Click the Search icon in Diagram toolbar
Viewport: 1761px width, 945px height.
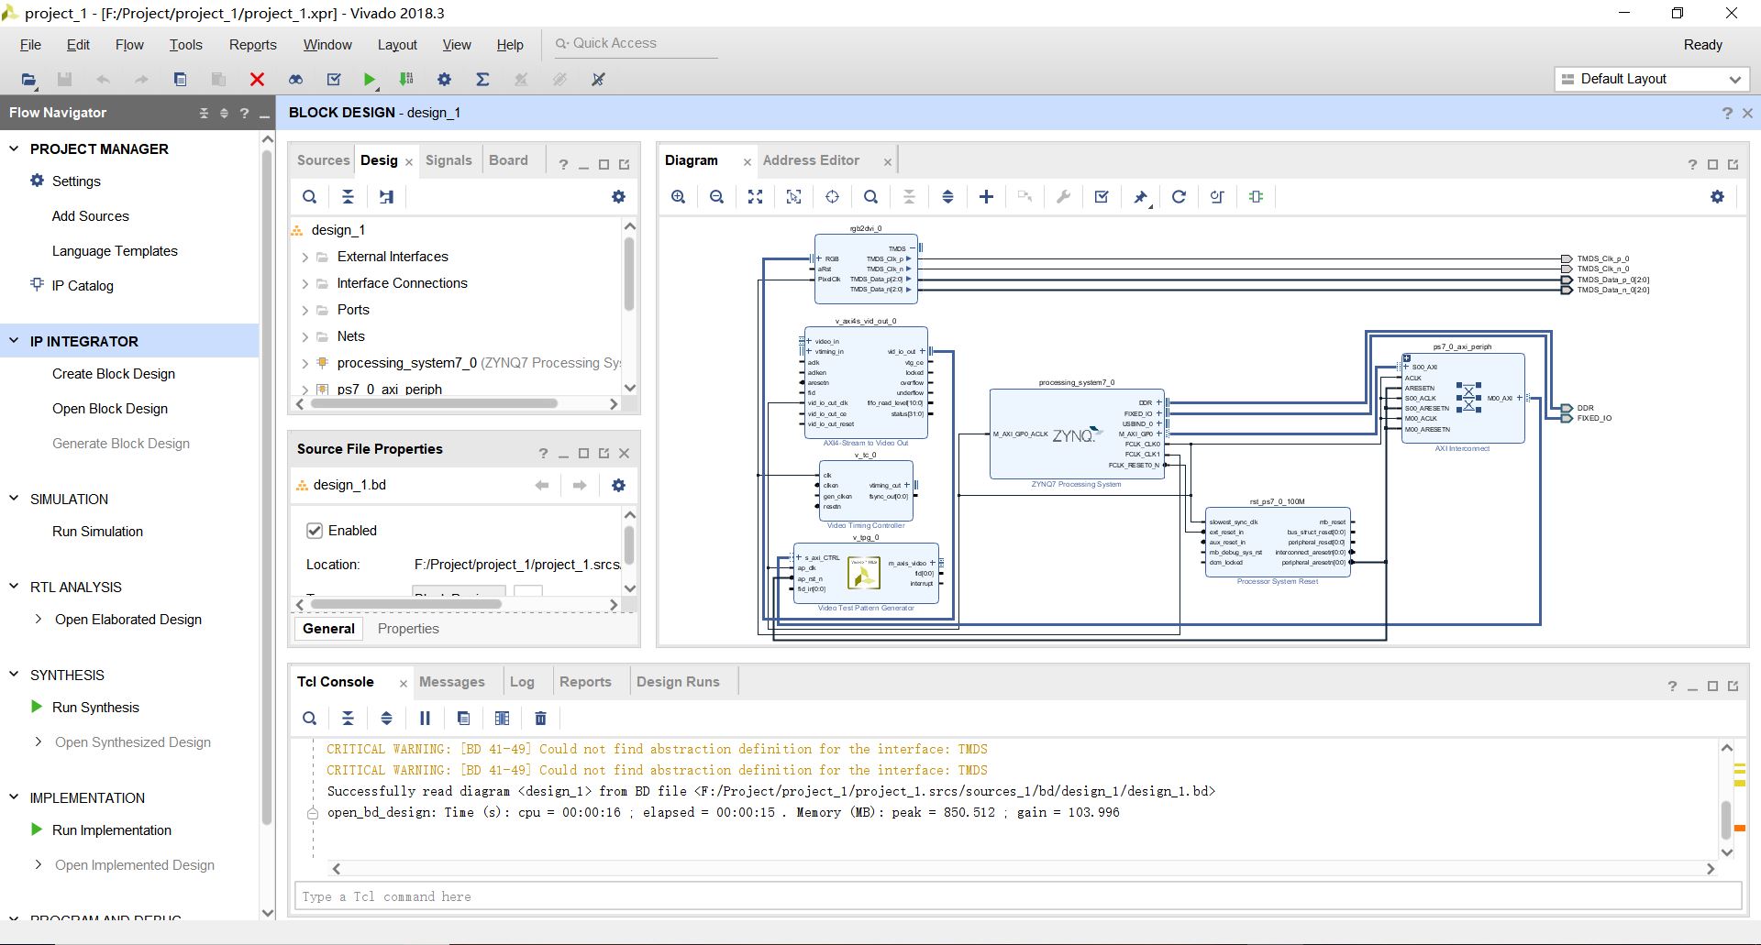click(870, 197)
